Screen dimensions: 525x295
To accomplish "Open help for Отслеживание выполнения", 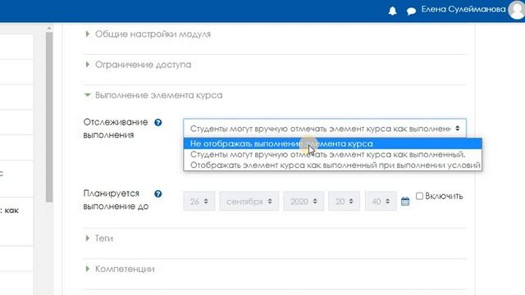I will coord(158,122).
